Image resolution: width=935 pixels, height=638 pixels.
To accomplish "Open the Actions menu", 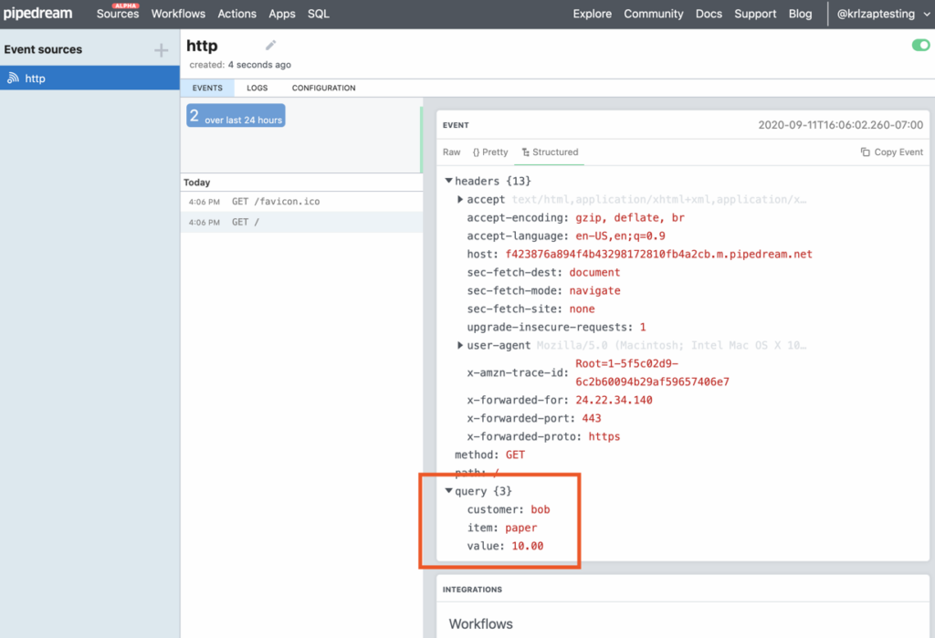I will point(236,14).
